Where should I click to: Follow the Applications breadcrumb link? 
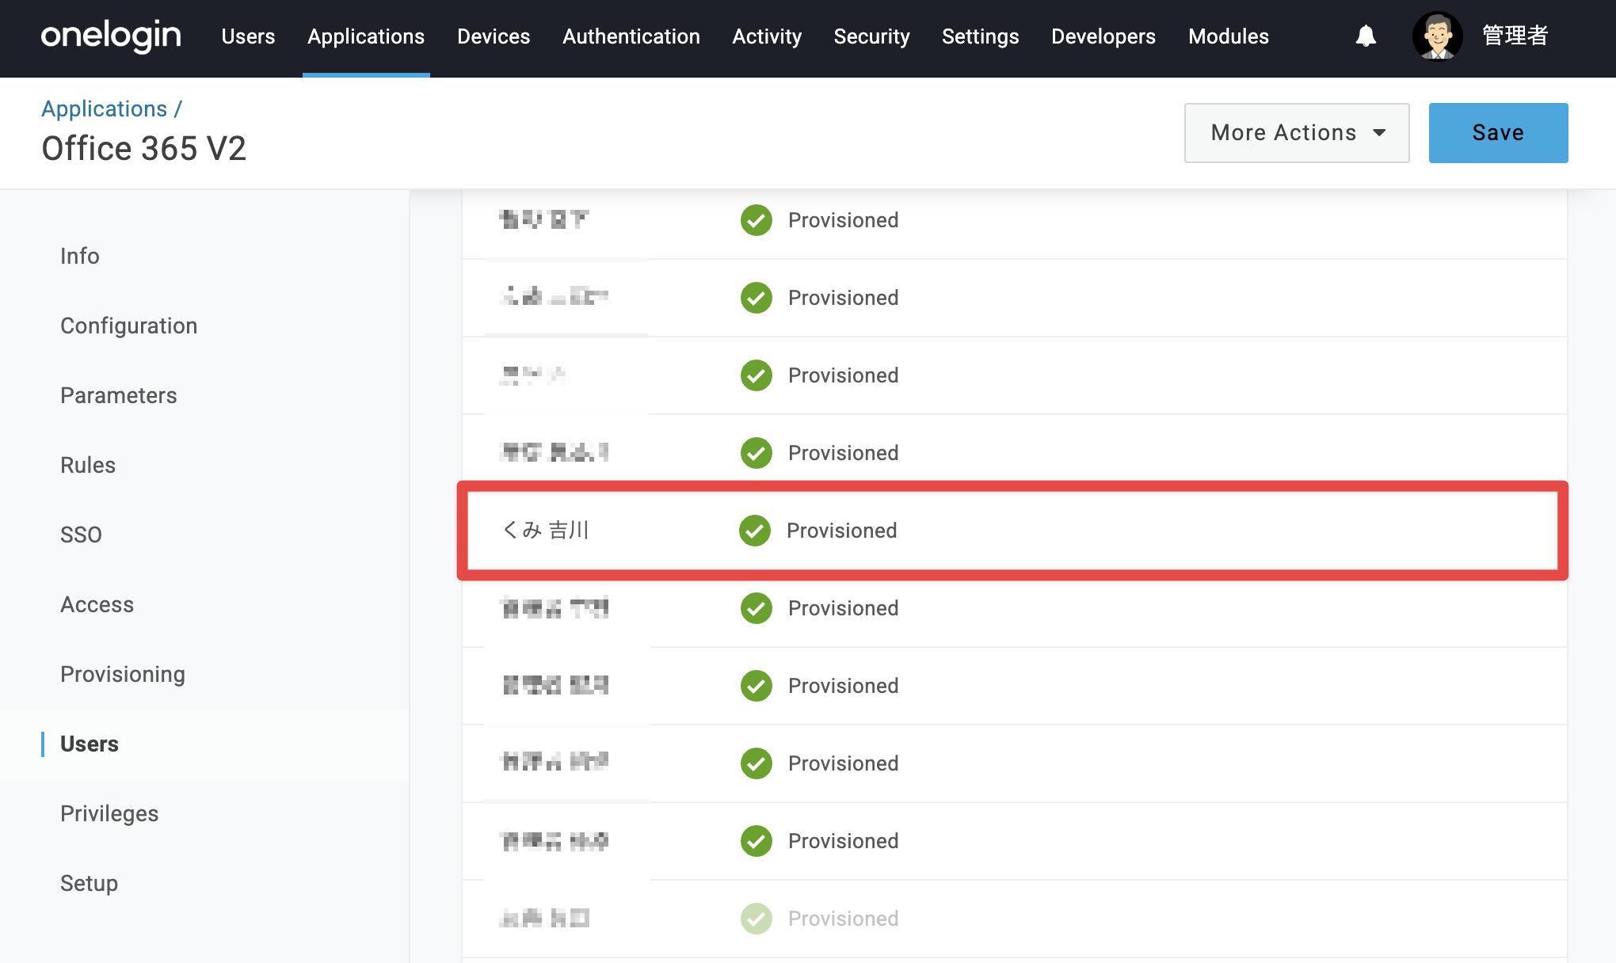[105, 108]
